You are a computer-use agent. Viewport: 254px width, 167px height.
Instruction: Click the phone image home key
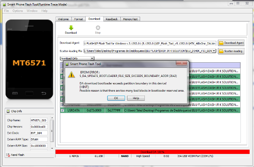point(29,93)
